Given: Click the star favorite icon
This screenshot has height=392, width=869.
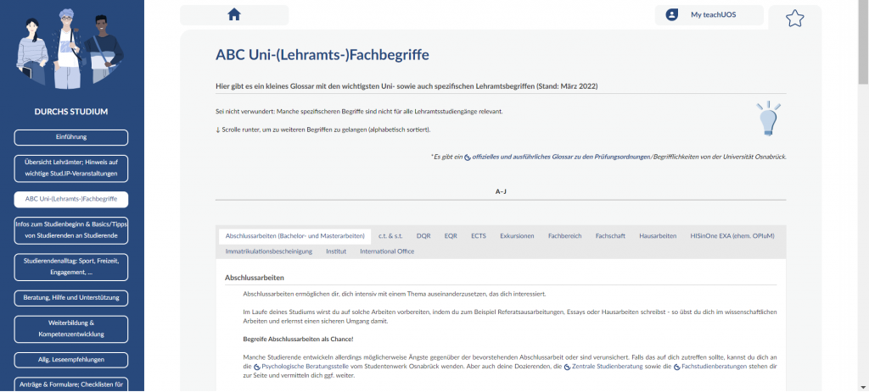Looking at the screenshot, I should tap(794, 18).
